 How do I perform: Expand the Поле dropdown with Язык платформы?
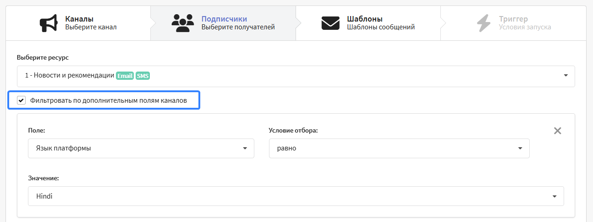pyautogui.click(x=141, y=148)
